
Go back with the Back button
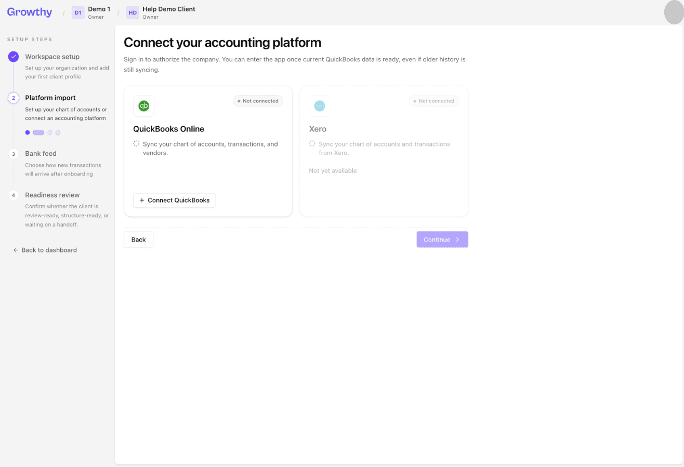[x=138, y=239]
